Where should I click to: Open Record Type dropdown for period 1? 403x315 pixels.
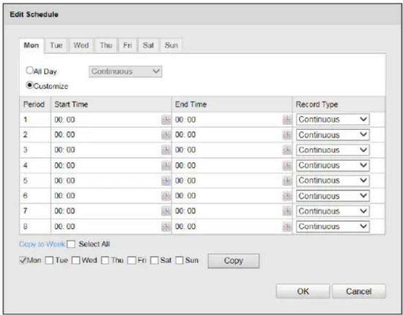click(x=333, y=120)
